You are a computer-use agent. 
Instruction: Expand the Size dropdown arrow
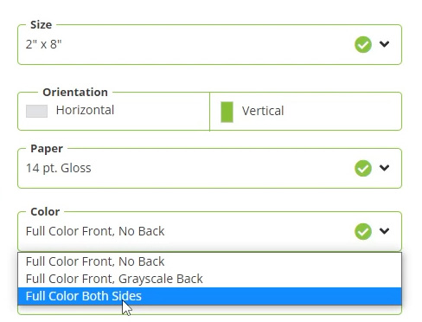click(x=384, y=44)
